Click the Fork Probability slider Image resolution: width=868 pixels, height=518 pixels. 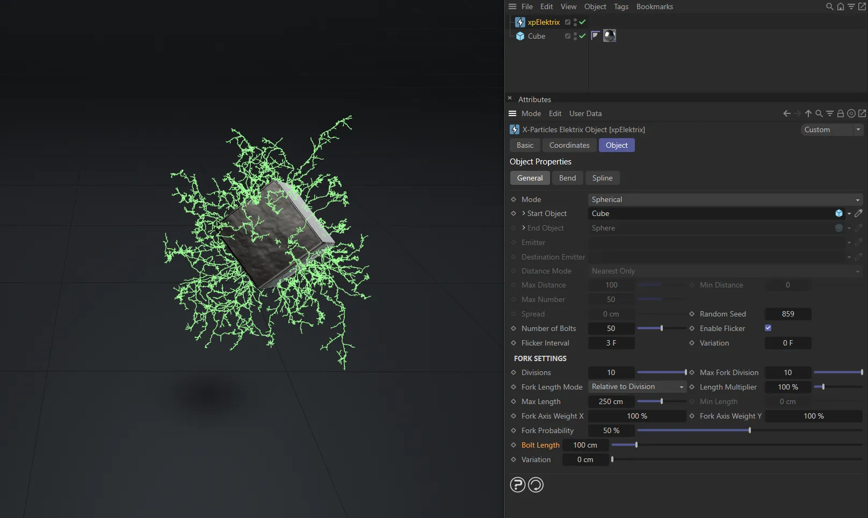pyautogui.click(x=749, y=430)
